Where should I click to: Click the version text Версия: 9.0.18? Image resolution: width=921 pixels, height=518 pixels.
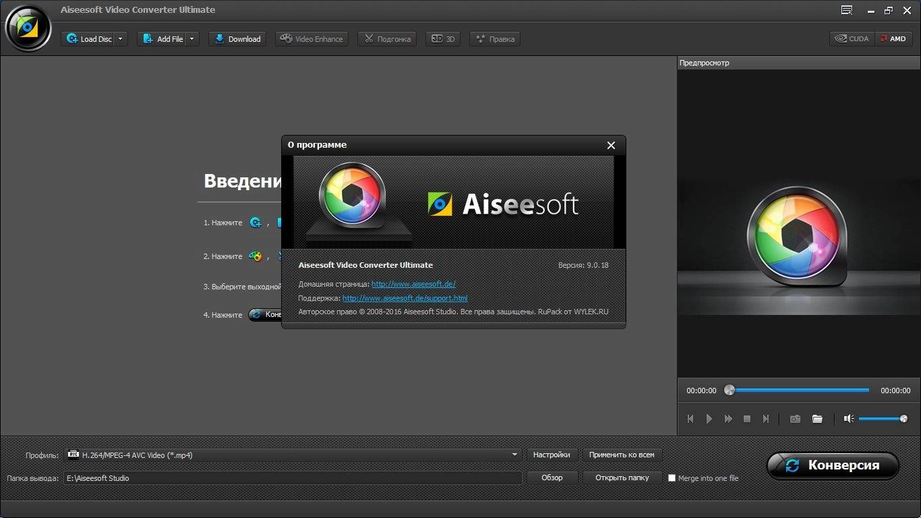583,265
